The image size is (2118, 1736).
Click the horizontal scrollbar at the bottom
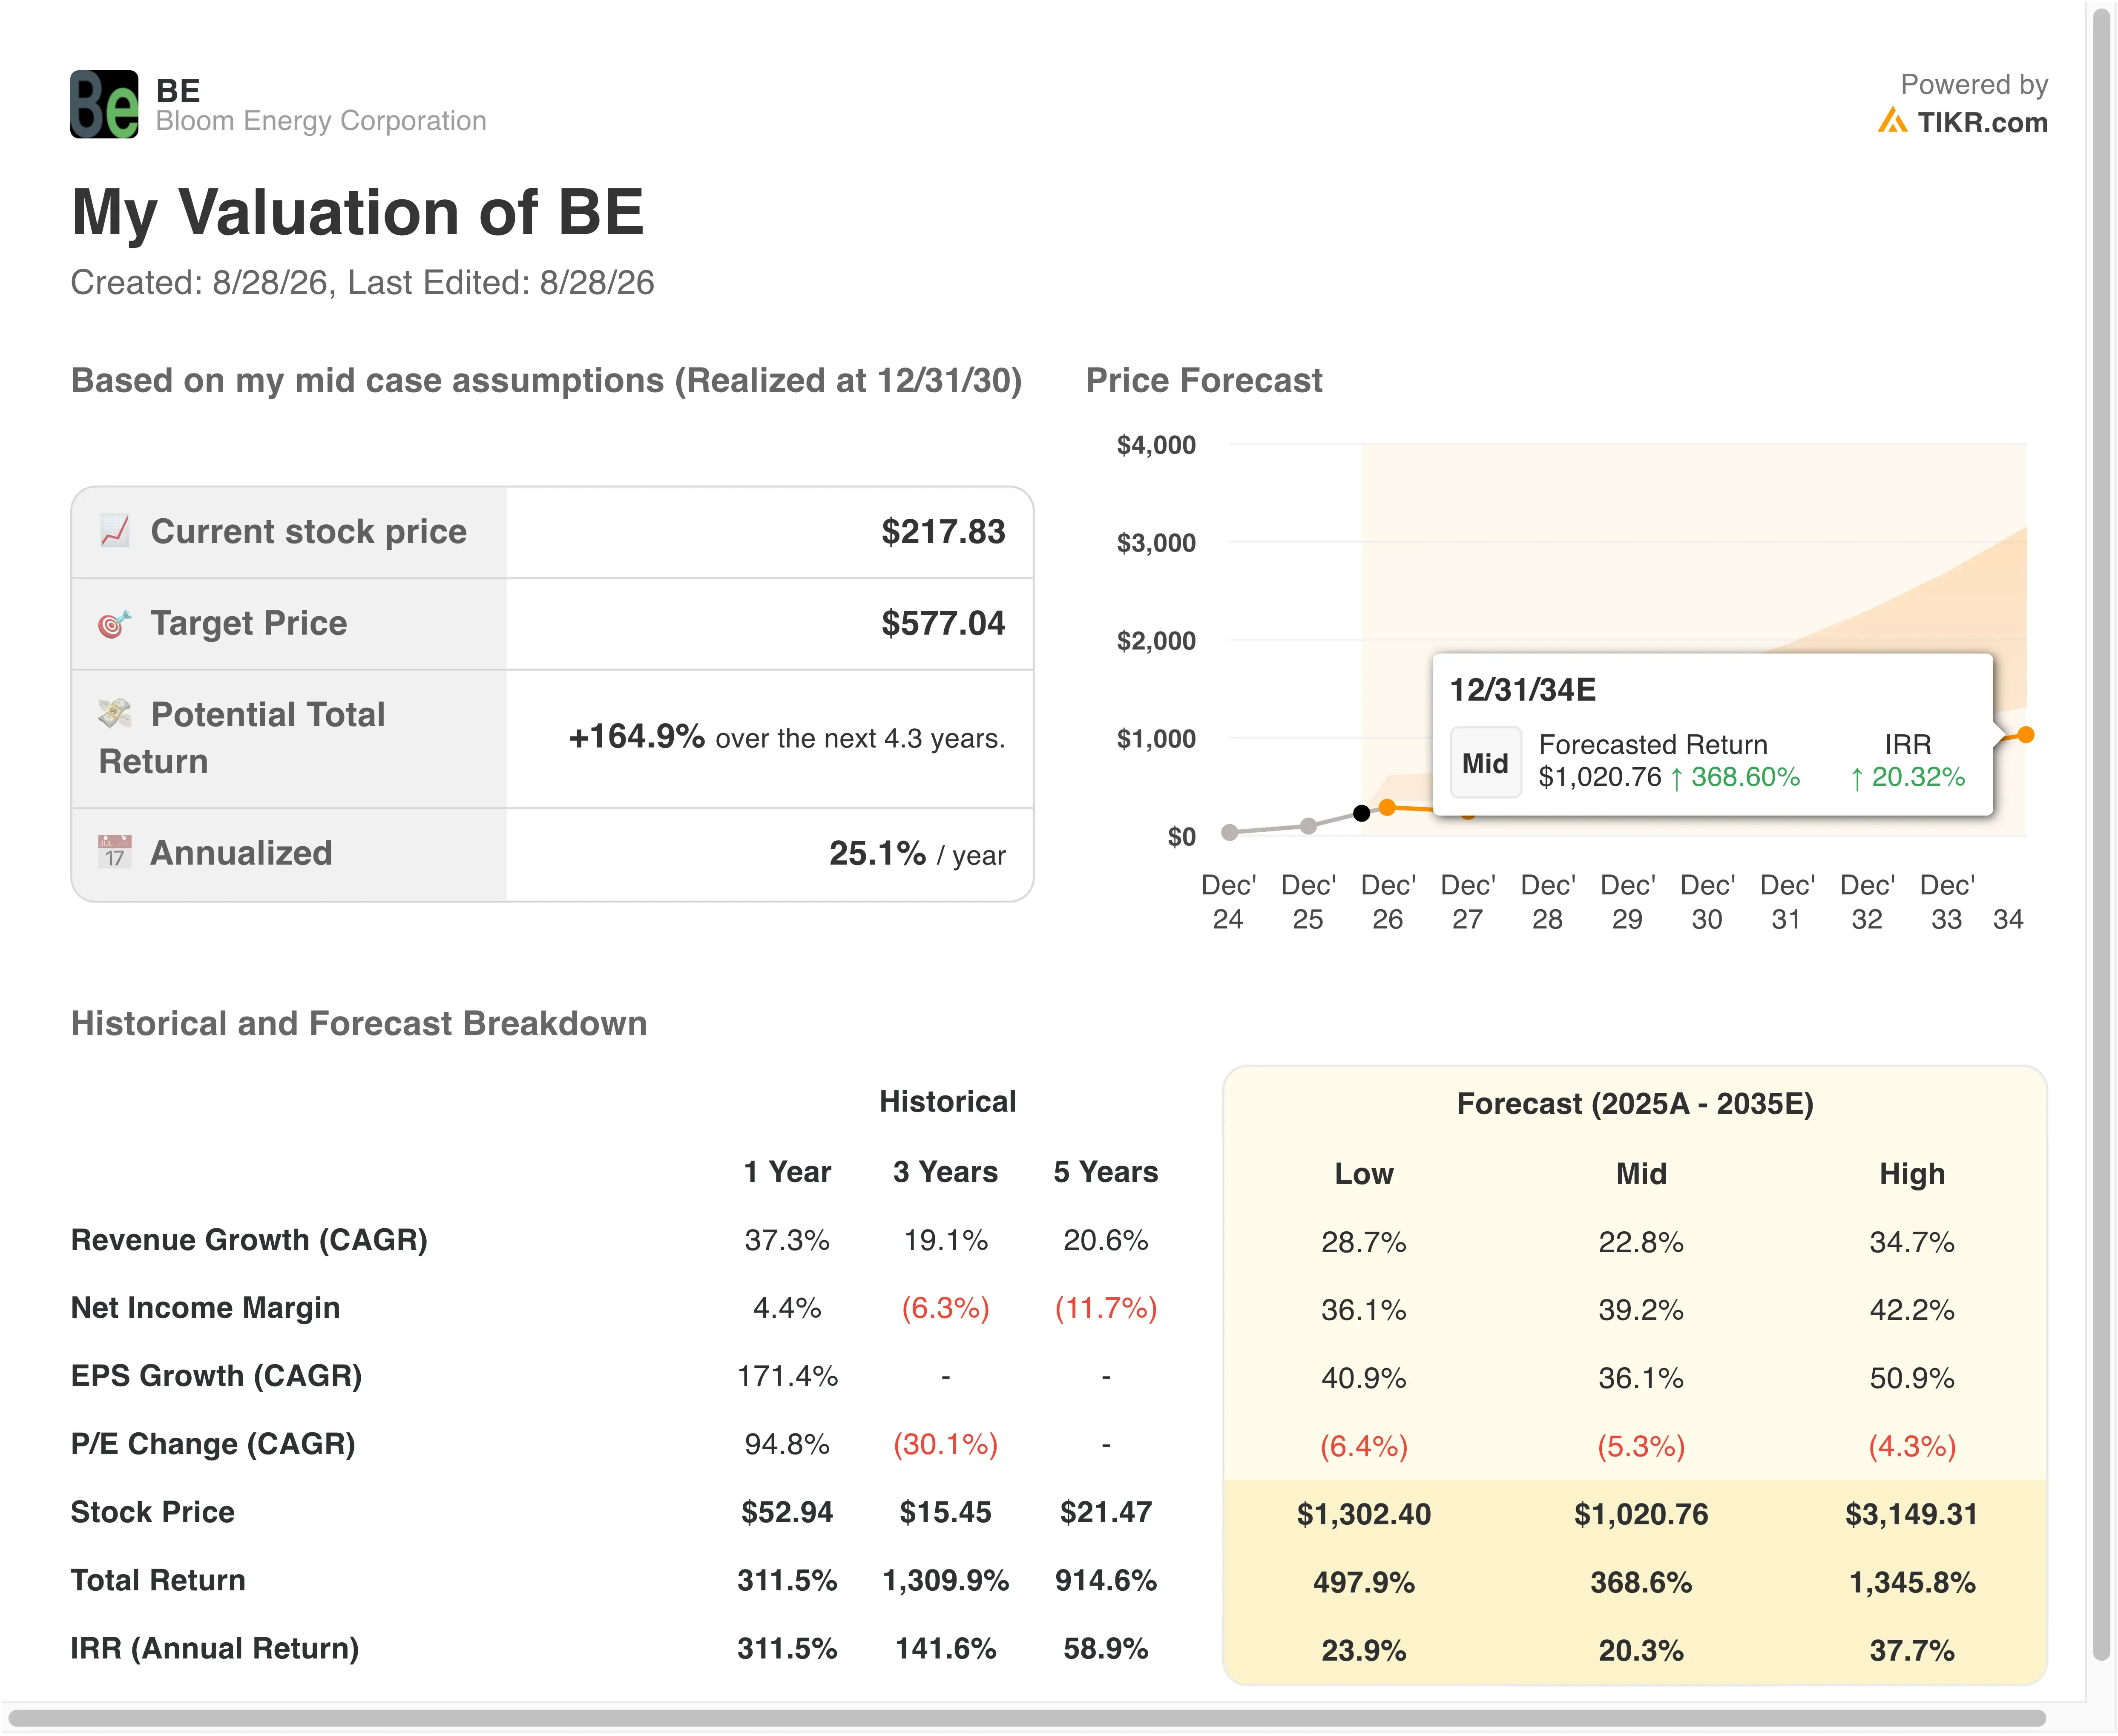click(x=1026, y=1718)
